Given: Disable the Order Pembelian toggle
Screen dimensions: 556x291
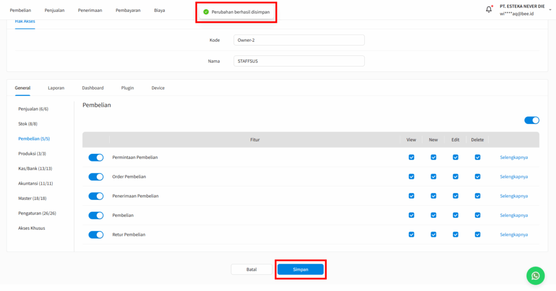Looking at the screenshot, I should 96,177.
